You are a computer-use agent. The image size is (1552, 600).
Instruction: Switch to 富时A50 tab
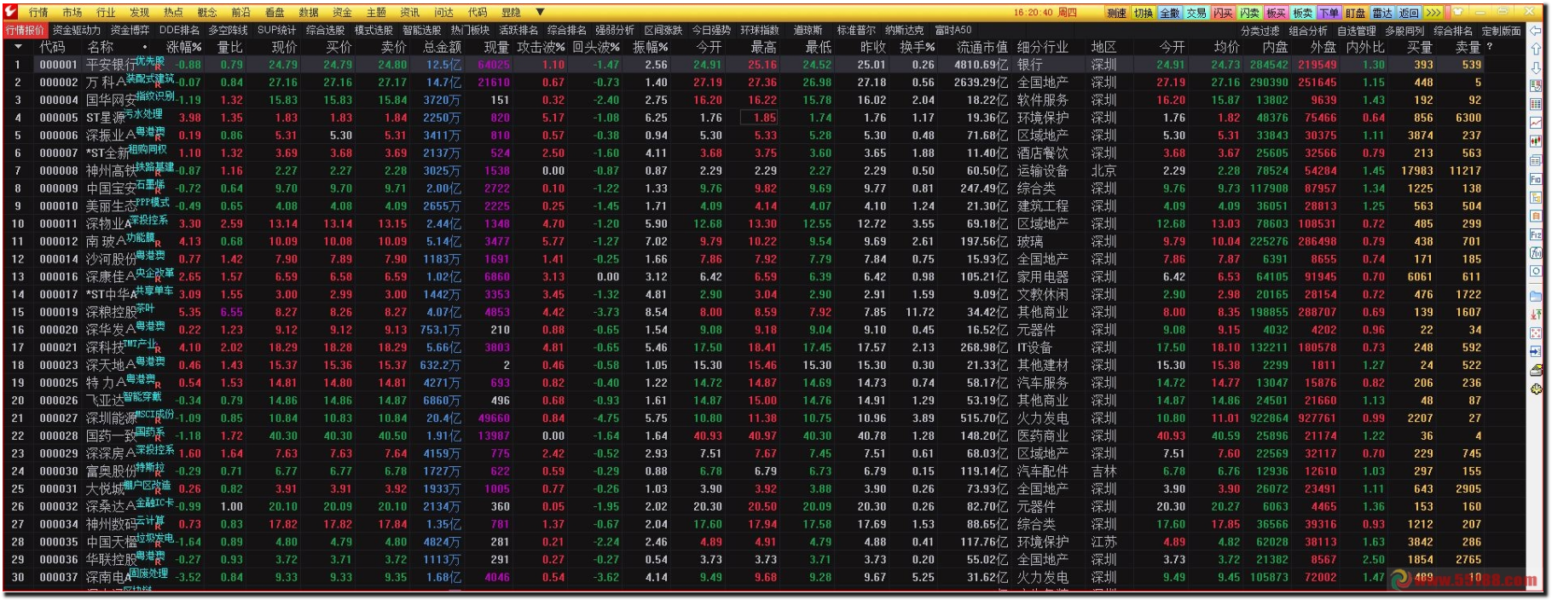[x=953, y=30]
